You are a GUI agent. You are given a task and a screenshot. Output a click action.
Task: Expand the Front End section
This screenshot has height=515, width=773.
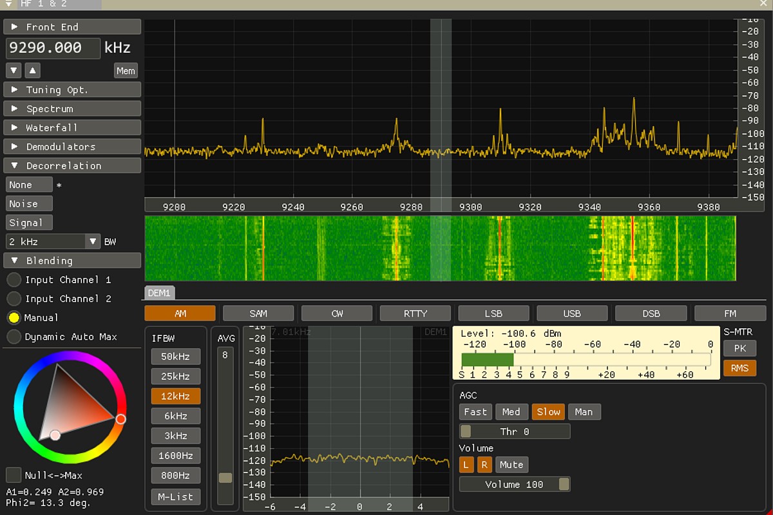click(x=72, y=27)
